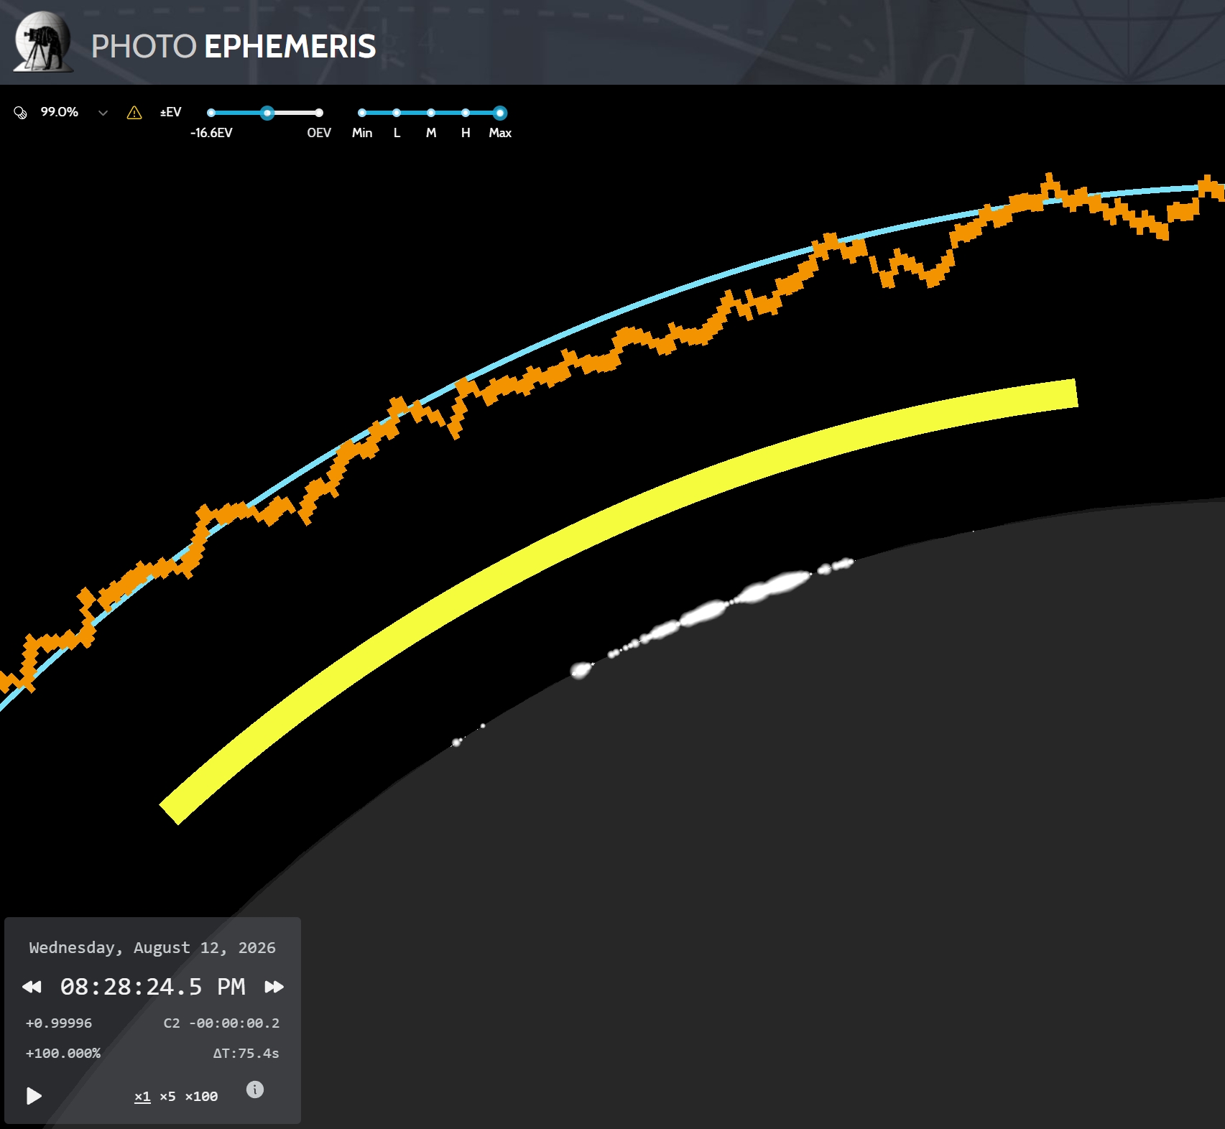The height and width of the screenshot is (1129, 1225).
Task: Select the ×1 playback speed
Action: click(x=142, y=1096)
